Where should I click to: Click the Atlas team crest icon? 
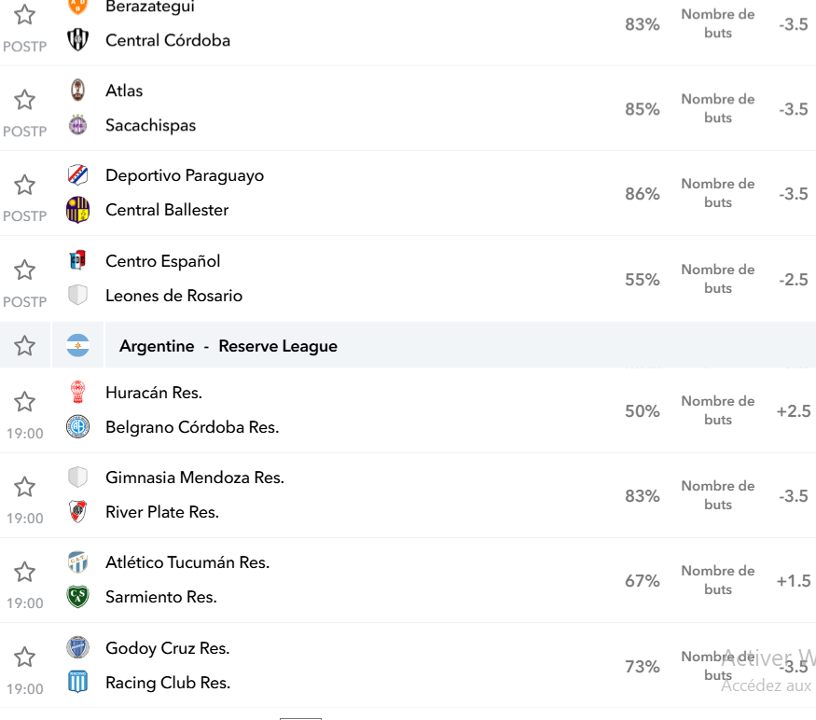pyautogui.click(x=78, y=90)
